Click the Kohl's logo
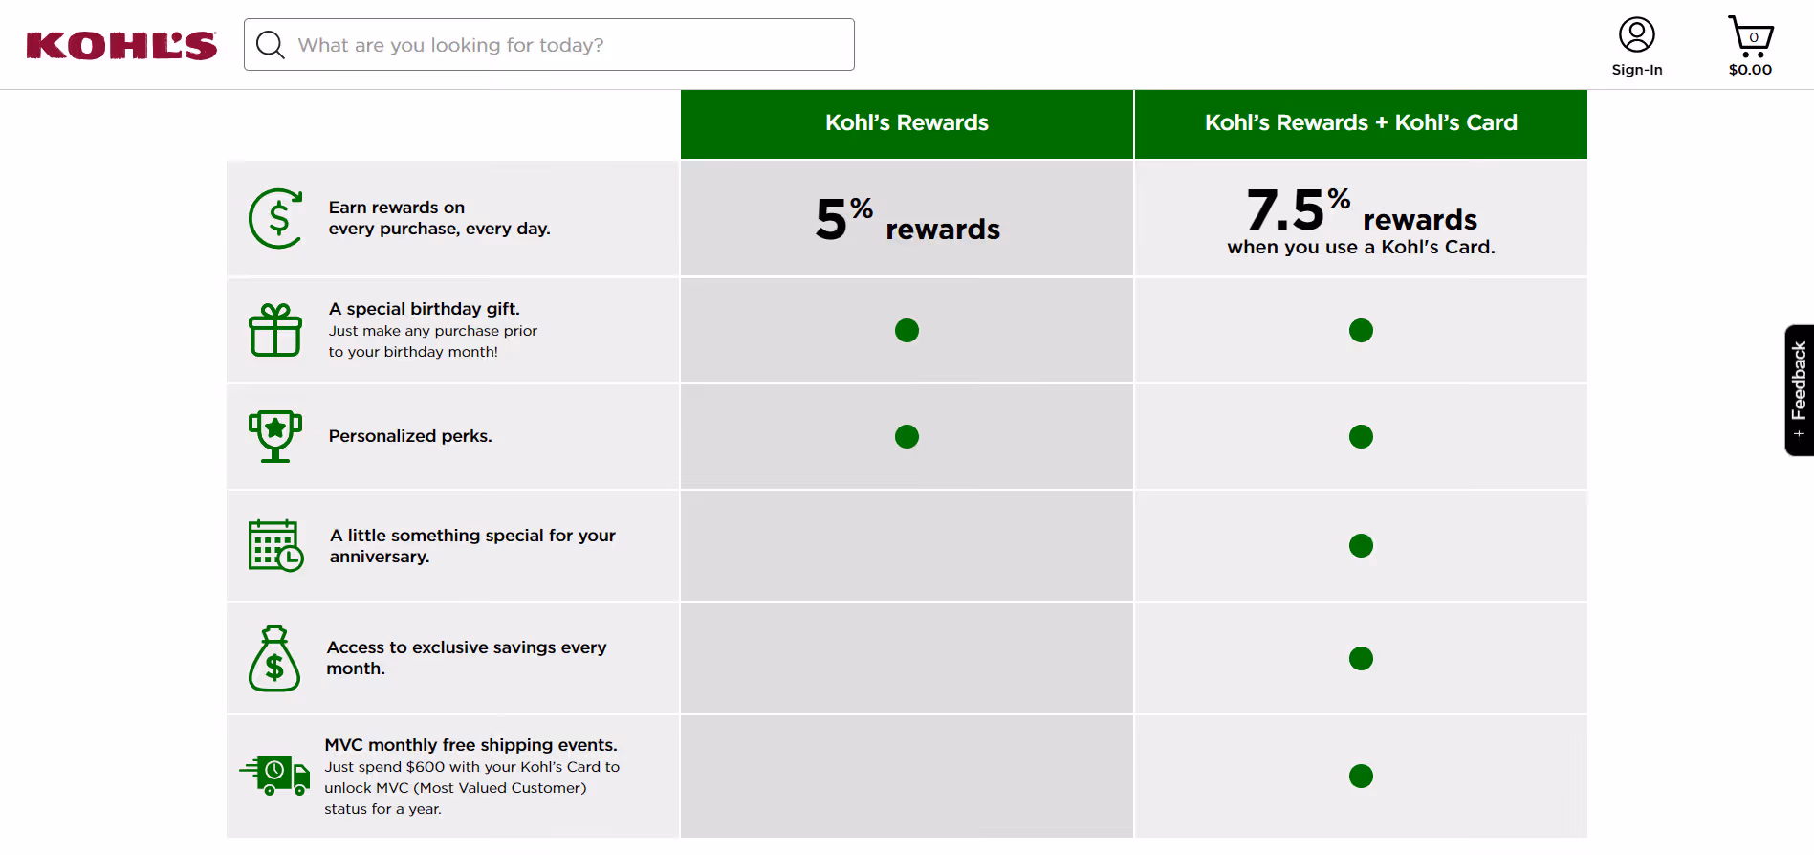Image resolution: width=1814 pixels, height=855 pixels. (121, 46)
